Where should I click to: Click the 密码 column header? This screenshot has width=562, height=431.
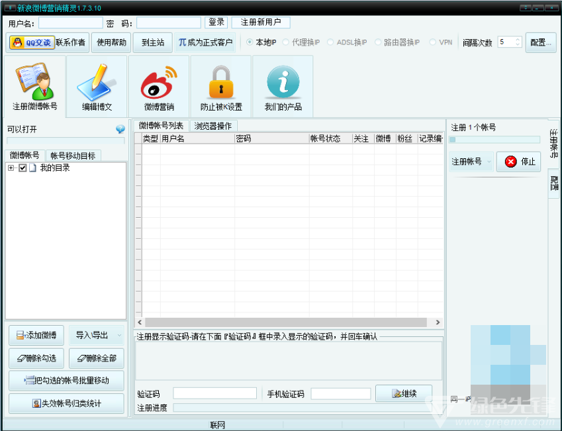271,139
